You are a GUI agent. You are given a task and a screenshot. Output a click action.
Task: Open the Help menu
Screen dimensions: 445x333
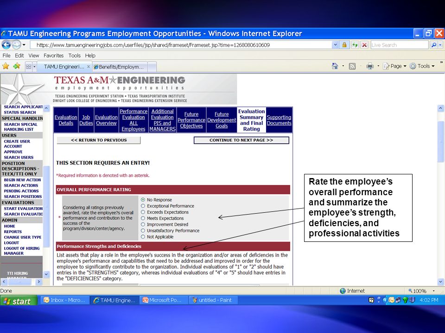90,55
